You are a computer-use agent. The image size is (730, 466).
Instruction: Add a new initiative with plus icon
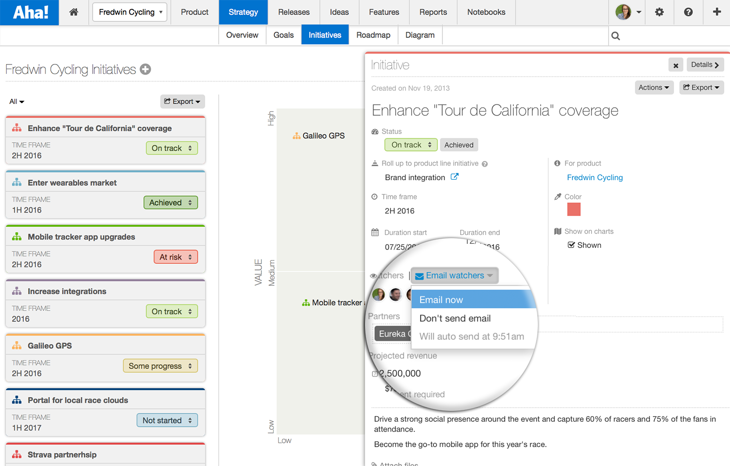pos(146,69)
